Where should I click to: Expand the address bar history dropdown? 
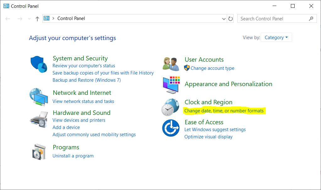click(x=224, y=19)
